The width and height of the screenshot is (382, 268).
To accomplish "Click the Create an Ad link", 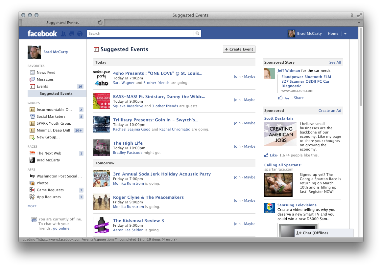I will click(330, 111).
